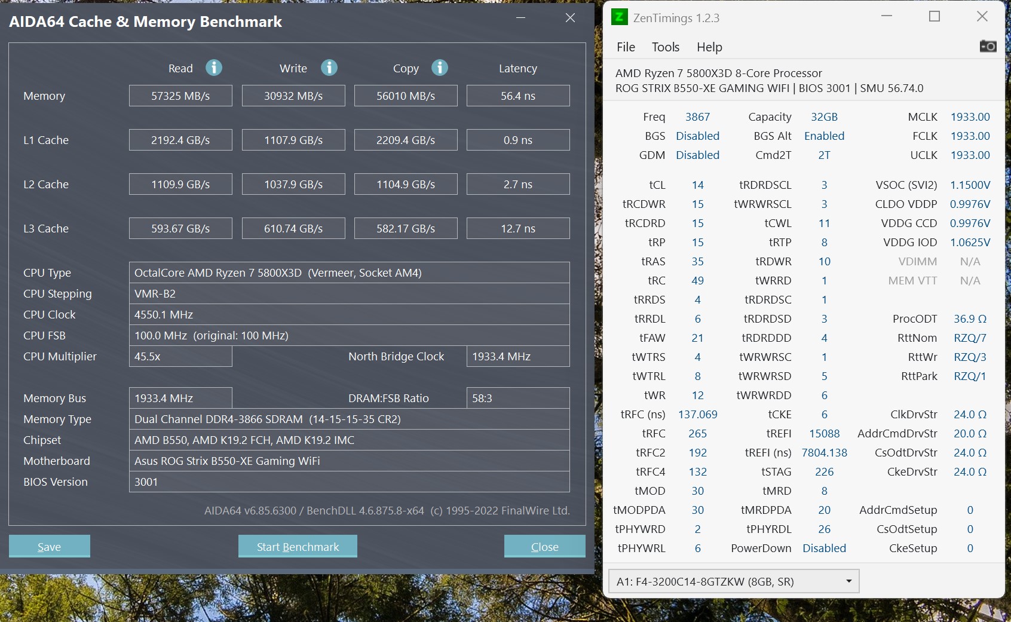This screenshot has height=622, width=1011.
Task: Click the L2 latency 2.7 ns field
Action: pos(518,184)
